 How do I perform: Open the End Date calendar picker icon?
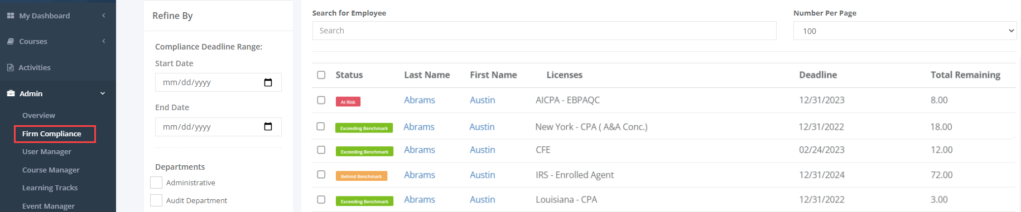pyautogui.click(x=268, y=126)
